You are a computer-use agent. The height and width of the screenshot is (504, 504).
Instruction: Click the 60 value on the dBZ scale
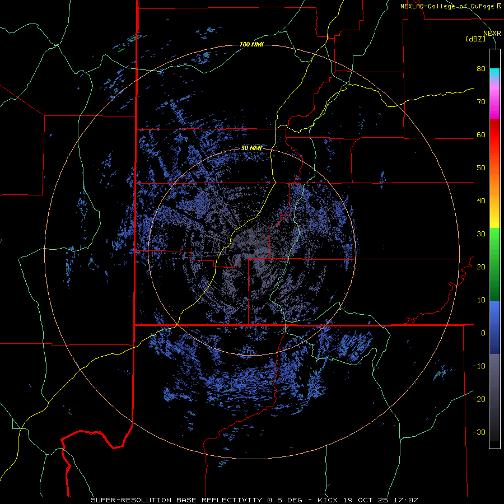point(481,134)
